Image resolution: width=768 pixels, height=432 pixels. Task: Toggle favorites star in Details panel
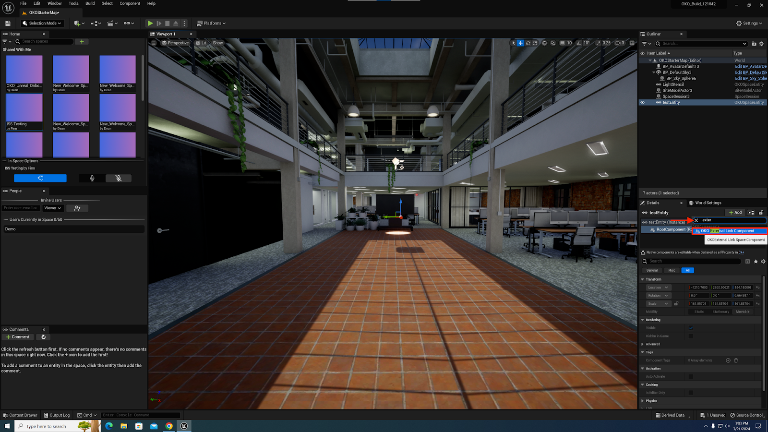[x=756, y=261]
